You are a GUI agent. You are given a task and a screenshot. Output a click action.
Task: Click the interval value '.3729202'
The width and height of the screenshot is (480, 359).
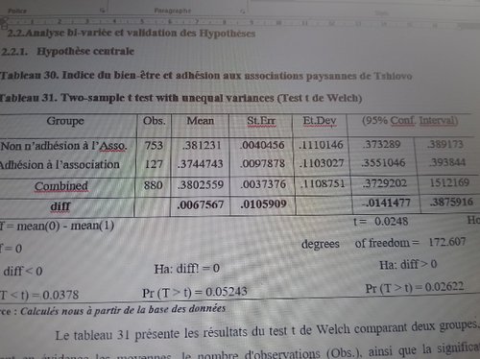click(385, 183)
